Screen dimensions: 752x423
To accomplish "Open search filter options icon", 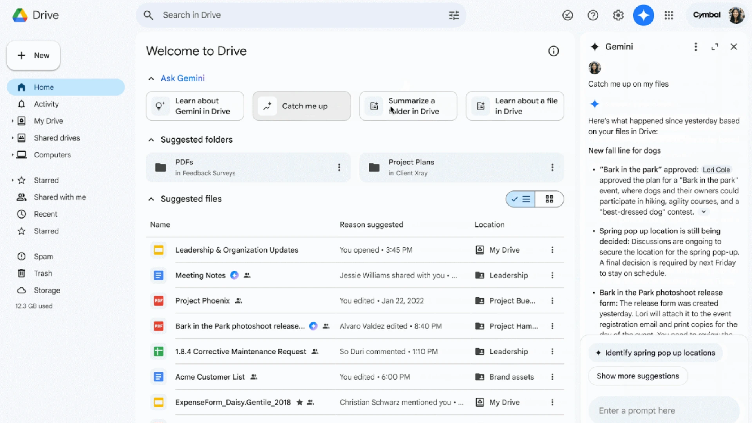I will coord(454,15).
